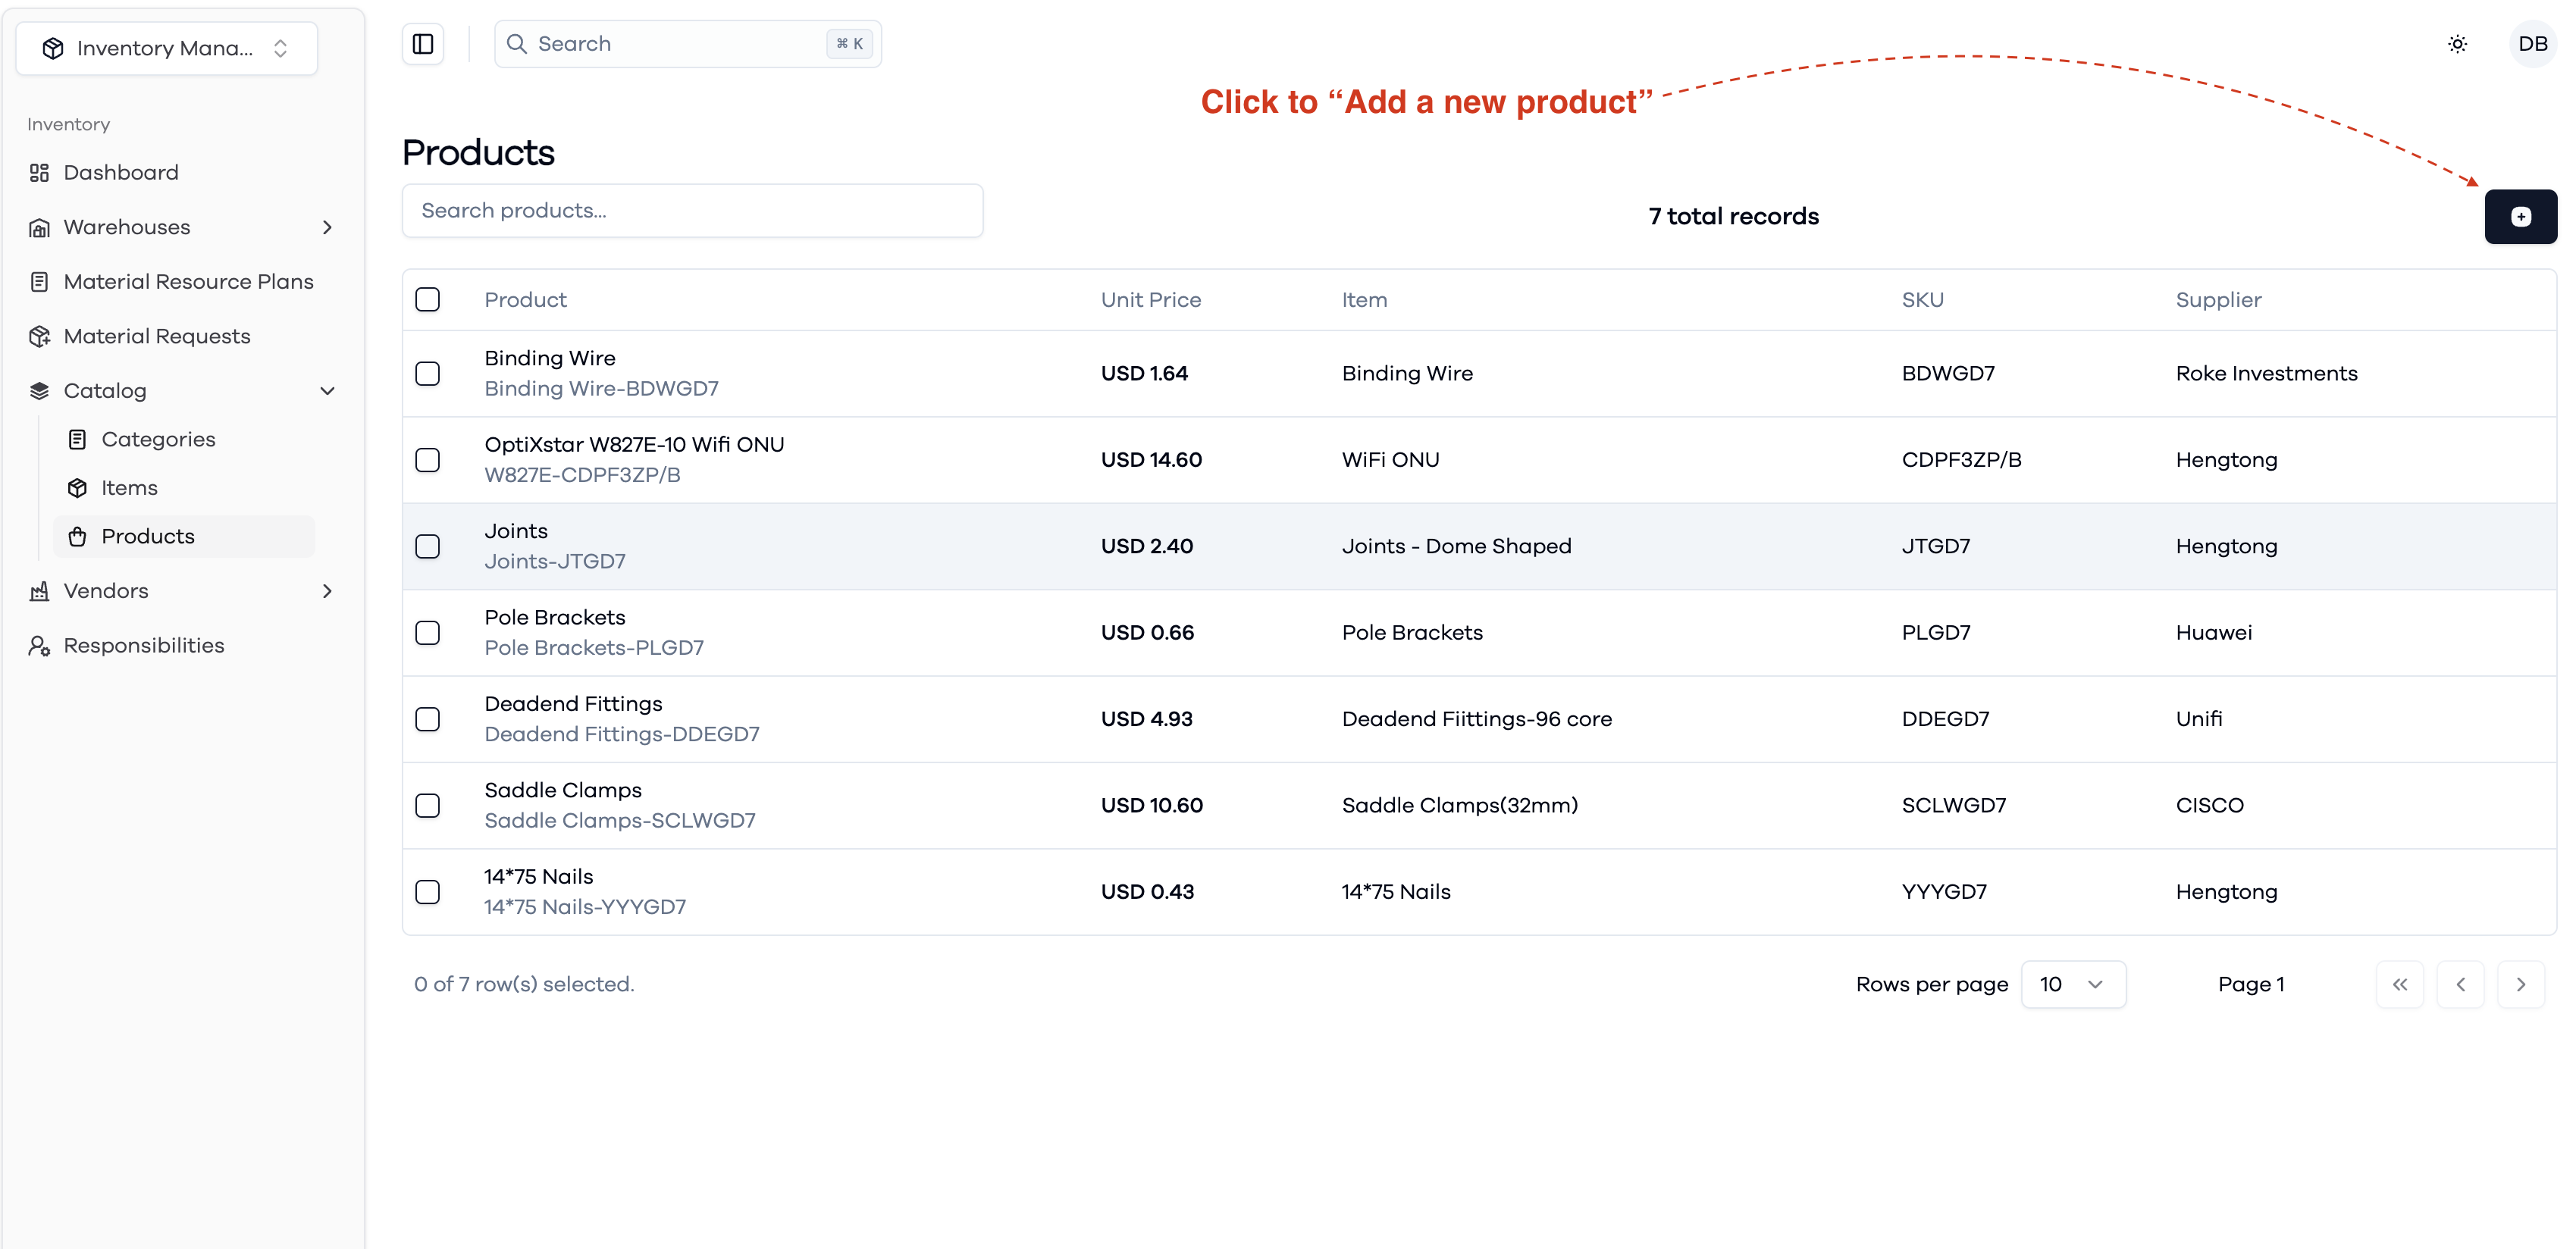Click the YYYGD7 SKU cell
Screen dimensions: 2576x1249
pos(1944,892)
